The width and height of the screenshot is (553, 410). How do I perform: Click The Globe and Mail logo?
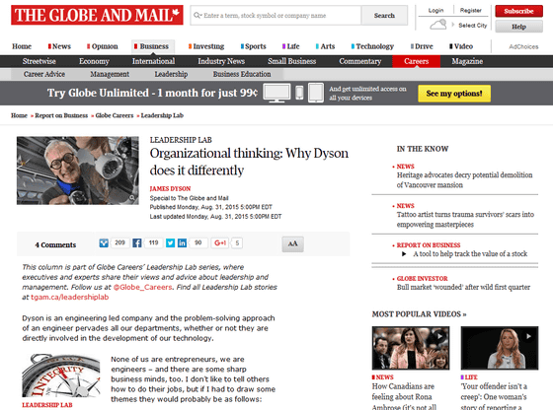97,15
